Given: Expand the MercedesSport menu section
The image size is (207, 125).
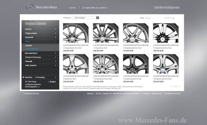Looking at the screenshot, I should (40, 53).
